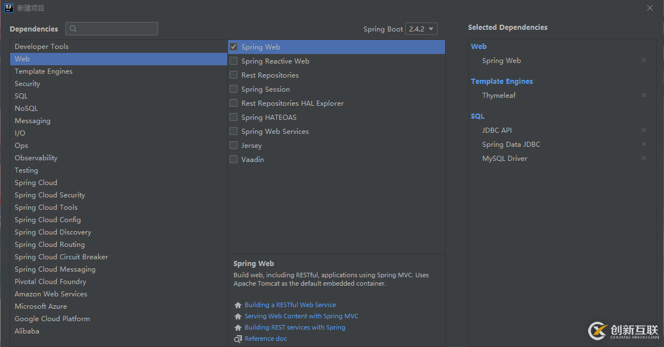Select the Ops category

coord(119,146)
